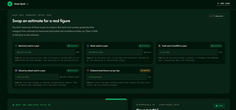Click the water used in a year input field

(114, 52)
